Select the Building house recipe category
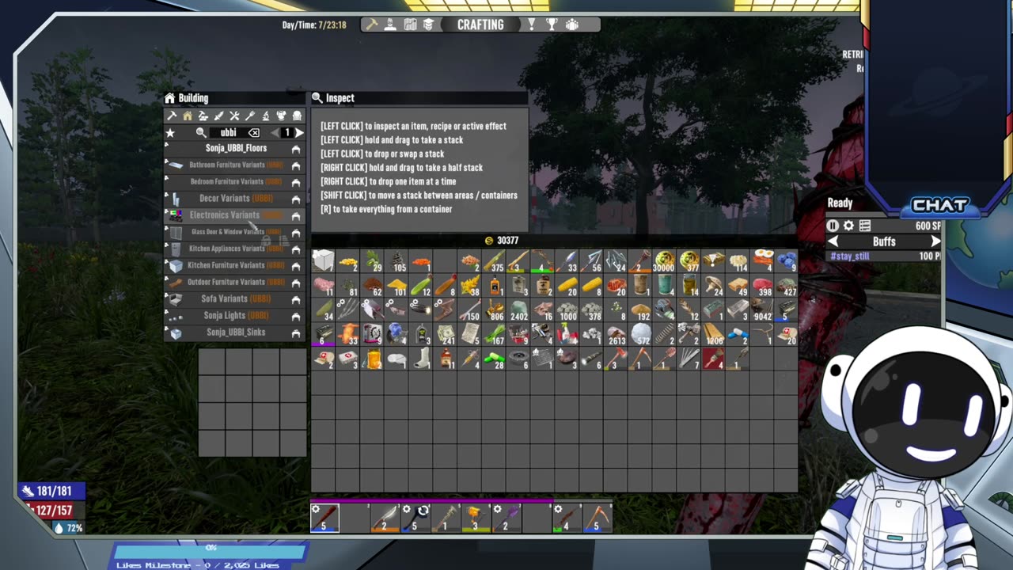The width and height of the screenshot is (1013, 570). pos(188,116)
